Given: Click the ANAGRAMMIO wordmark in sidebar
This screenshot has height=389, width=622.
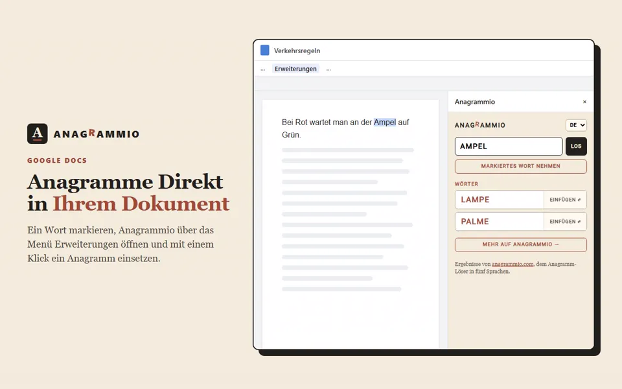Looking at the screenshot, I should point(480,125).
